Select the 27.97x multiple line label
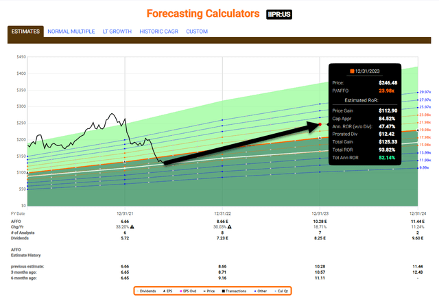Screen dimensions: 439x306 (x=425, y=99)
